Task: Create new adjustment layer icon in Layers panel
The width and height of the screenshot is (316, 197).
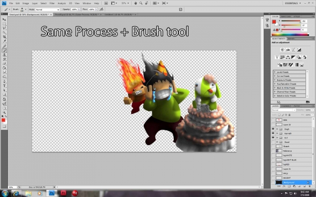Action: click(x=294, y=186)
